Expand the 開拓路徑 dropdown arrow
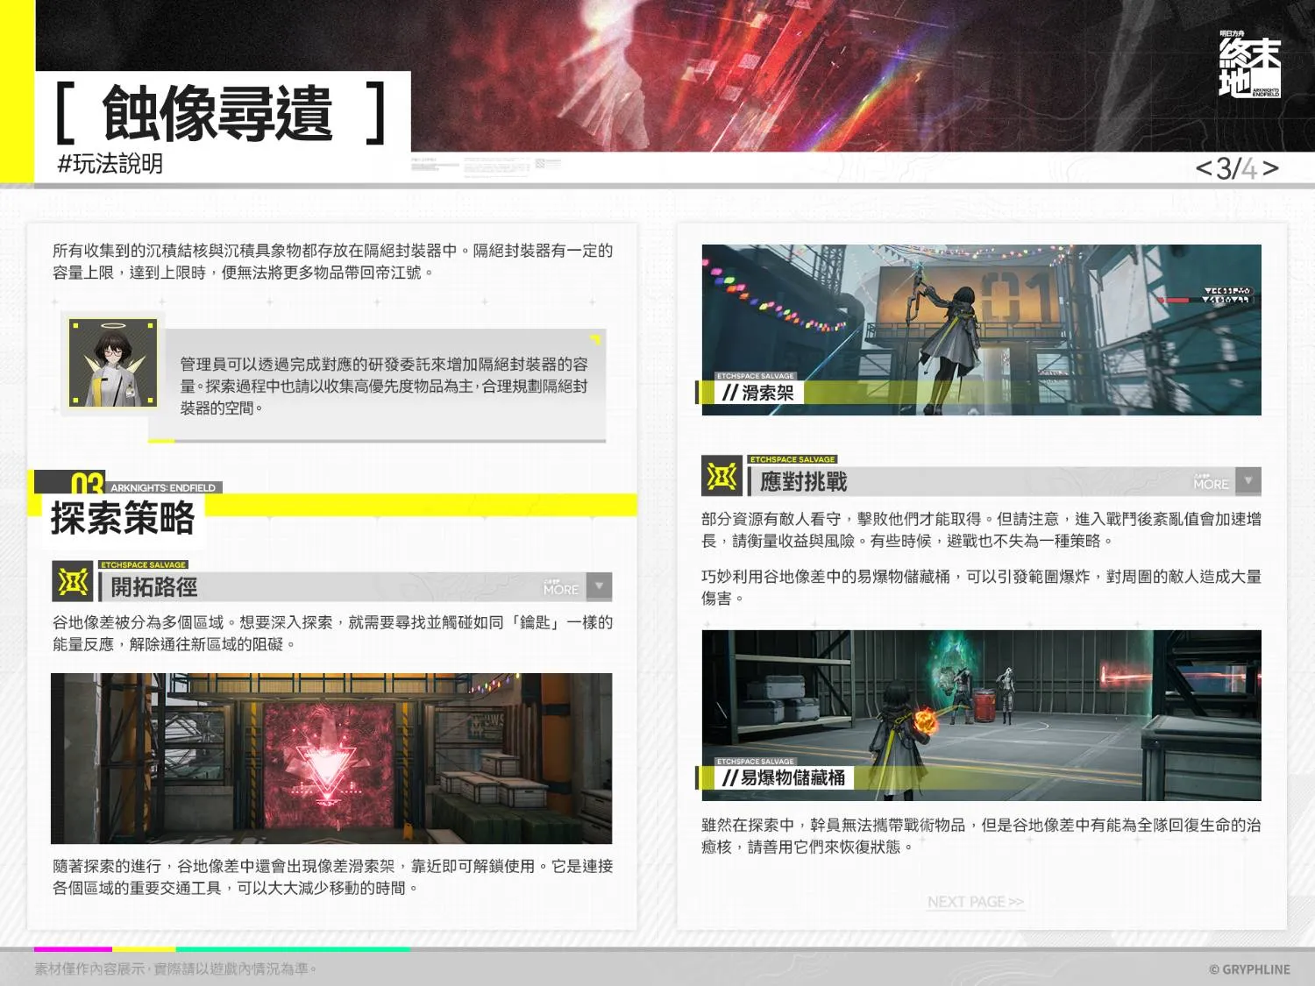Viewport: 1315px width, 986px height. 600,586
